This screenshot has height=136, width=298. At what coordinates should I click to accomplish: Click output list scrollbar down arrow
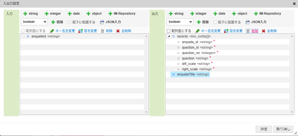pos(292,112)
